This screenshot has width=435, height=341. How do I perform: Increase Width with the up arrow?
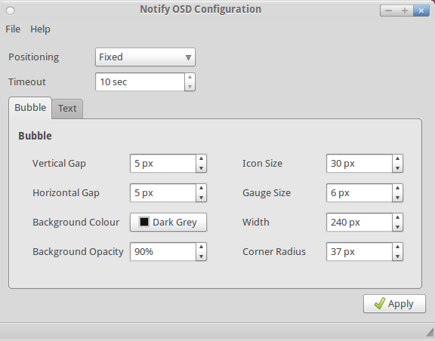point(397,217)
